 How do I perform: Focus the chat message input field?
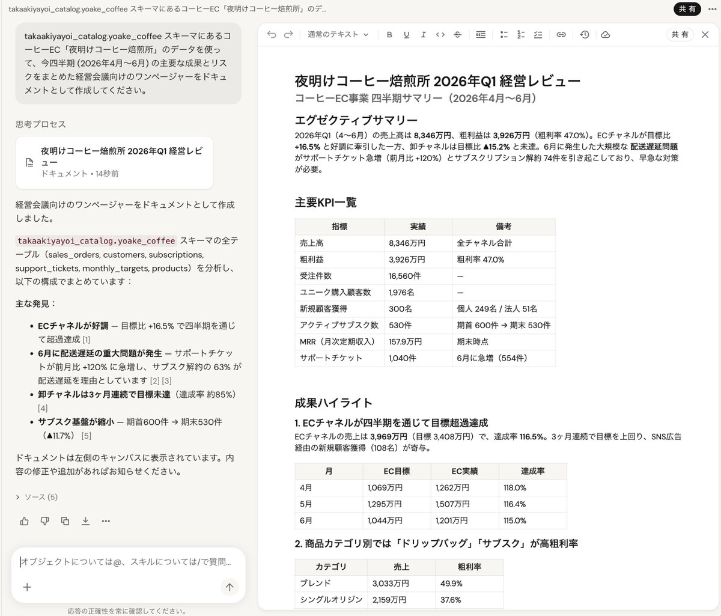tap(127, 563)
